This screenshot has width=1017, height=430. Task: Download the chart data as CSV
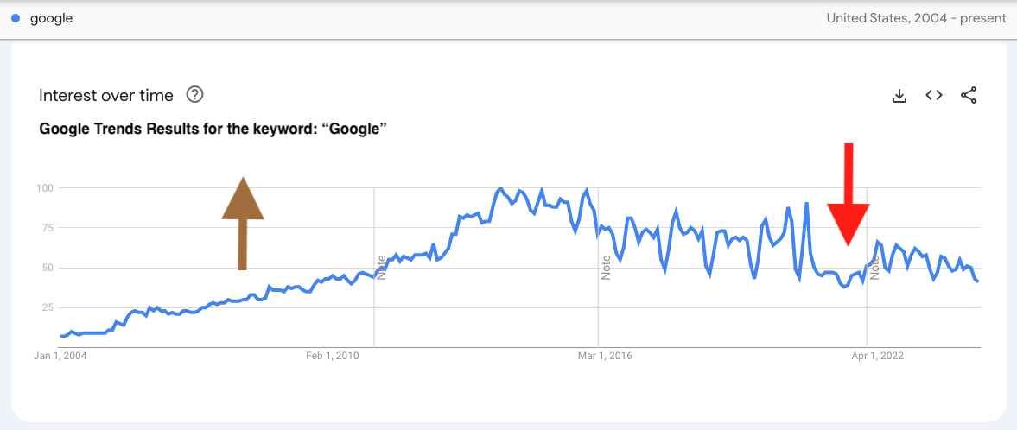[899, 95]
